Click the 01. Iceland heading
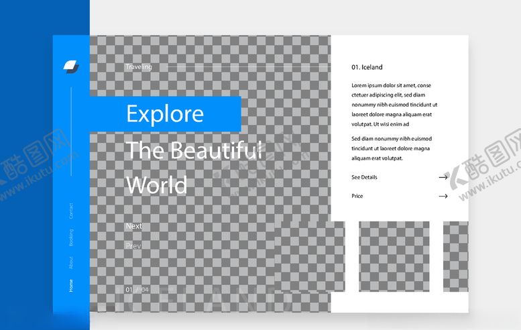521x330 pixels. point(367,67)
